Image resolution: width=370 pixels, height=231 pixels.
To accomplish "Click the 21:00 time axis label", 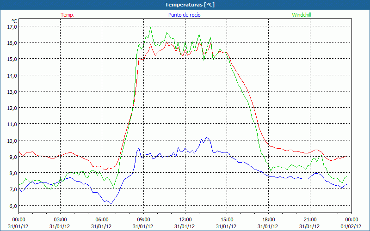I will [x=310, y=220].
